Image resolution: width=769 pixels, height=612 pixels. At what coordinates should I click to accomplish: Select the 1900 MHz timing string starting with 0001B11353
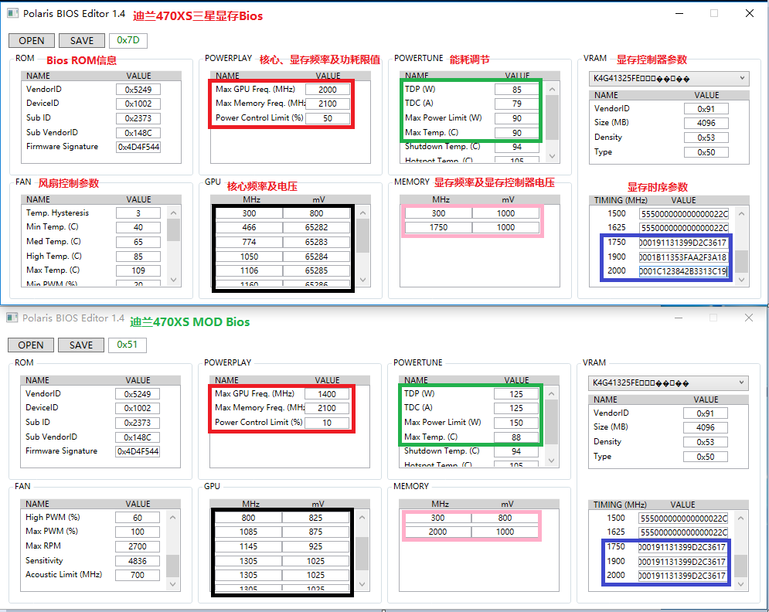pos(683,257)
